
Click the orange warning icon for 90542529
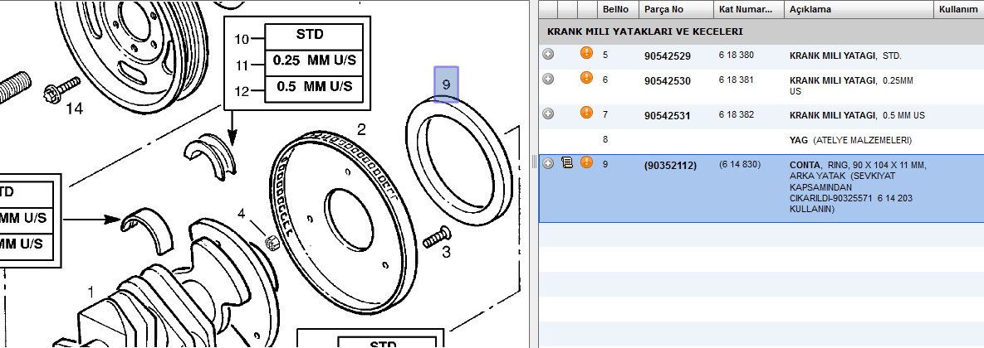click(587, 52)
